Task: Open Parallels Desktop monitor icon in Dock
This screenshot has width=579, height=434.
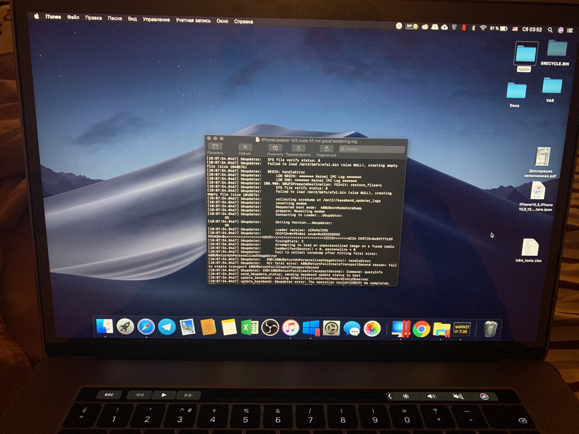Action: coord(401,329)
